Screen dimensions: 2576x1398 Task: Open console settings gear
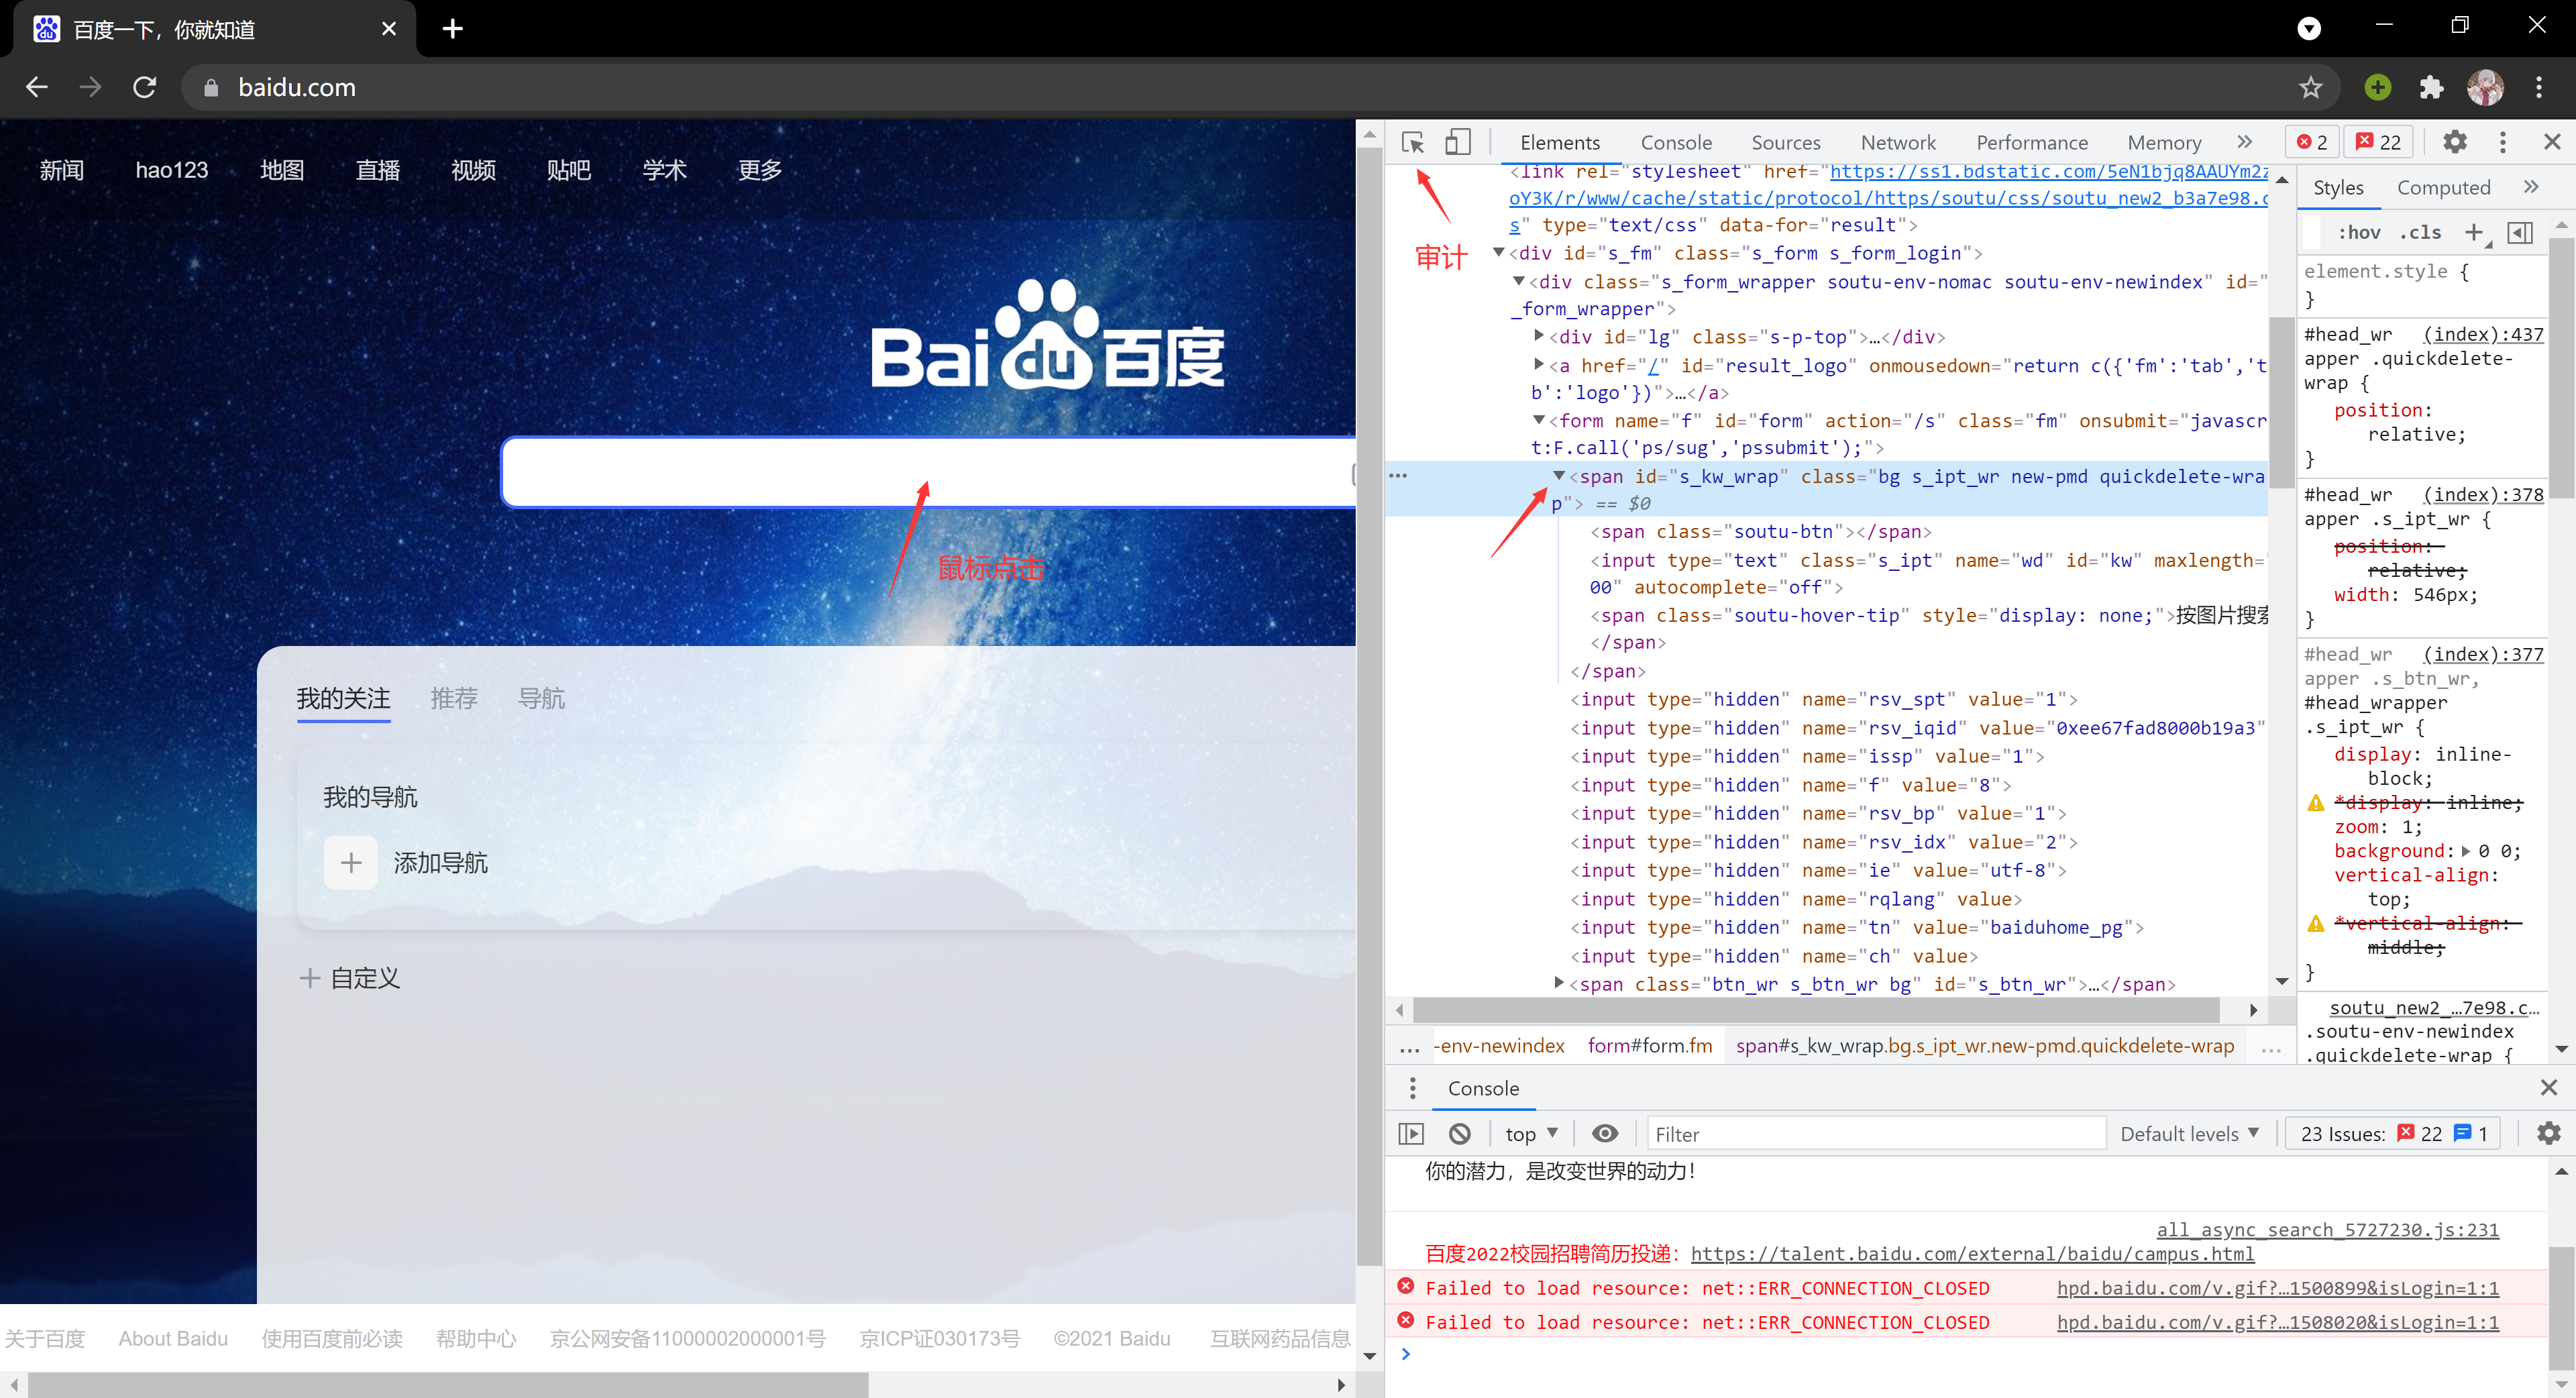pyautogui.click(x=2549, y=1134)
